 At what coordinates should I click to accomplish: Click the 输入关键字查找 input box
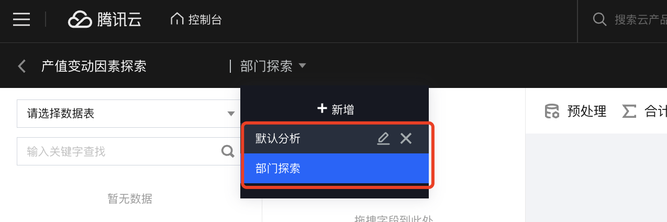pyautogui.click(x=128, y=151)
